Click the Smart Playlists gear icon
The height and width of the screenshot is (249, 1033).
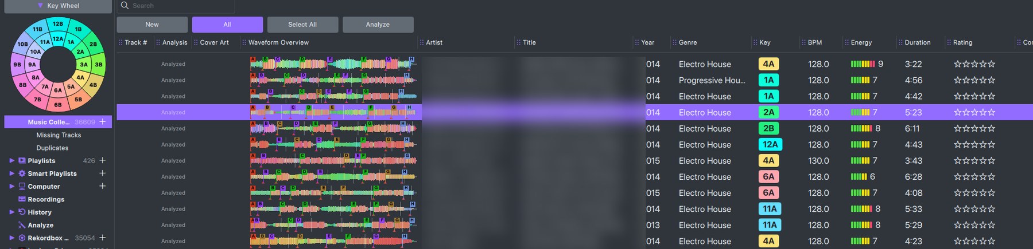click(22, 173)
